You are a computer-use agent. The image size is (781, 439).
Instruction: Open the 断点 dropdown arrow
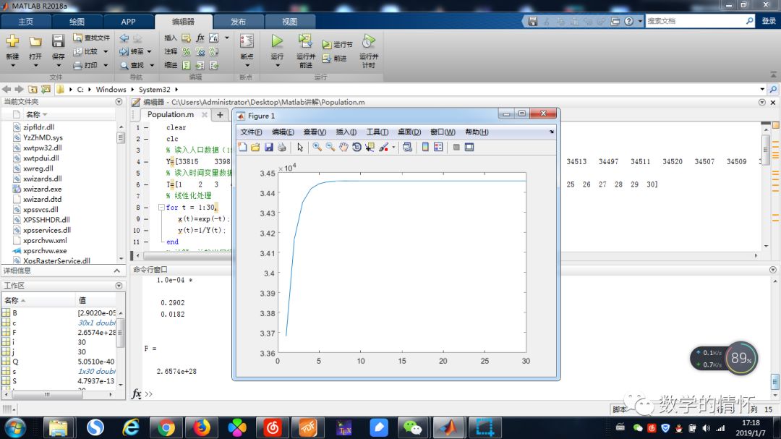[247, 65]
